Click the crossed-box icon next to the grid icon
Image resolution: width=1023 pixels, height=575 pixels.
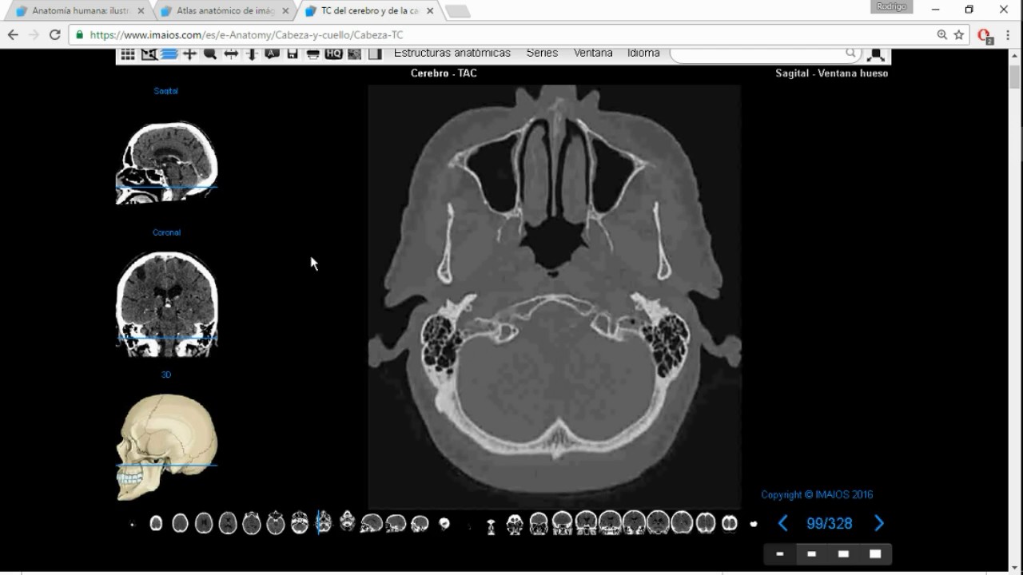(x=149, y=54)
